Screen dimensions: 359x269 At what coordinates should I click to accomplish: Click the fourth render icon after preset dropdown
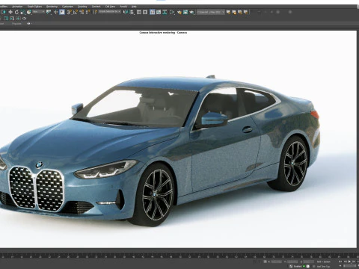click(246, 12)
